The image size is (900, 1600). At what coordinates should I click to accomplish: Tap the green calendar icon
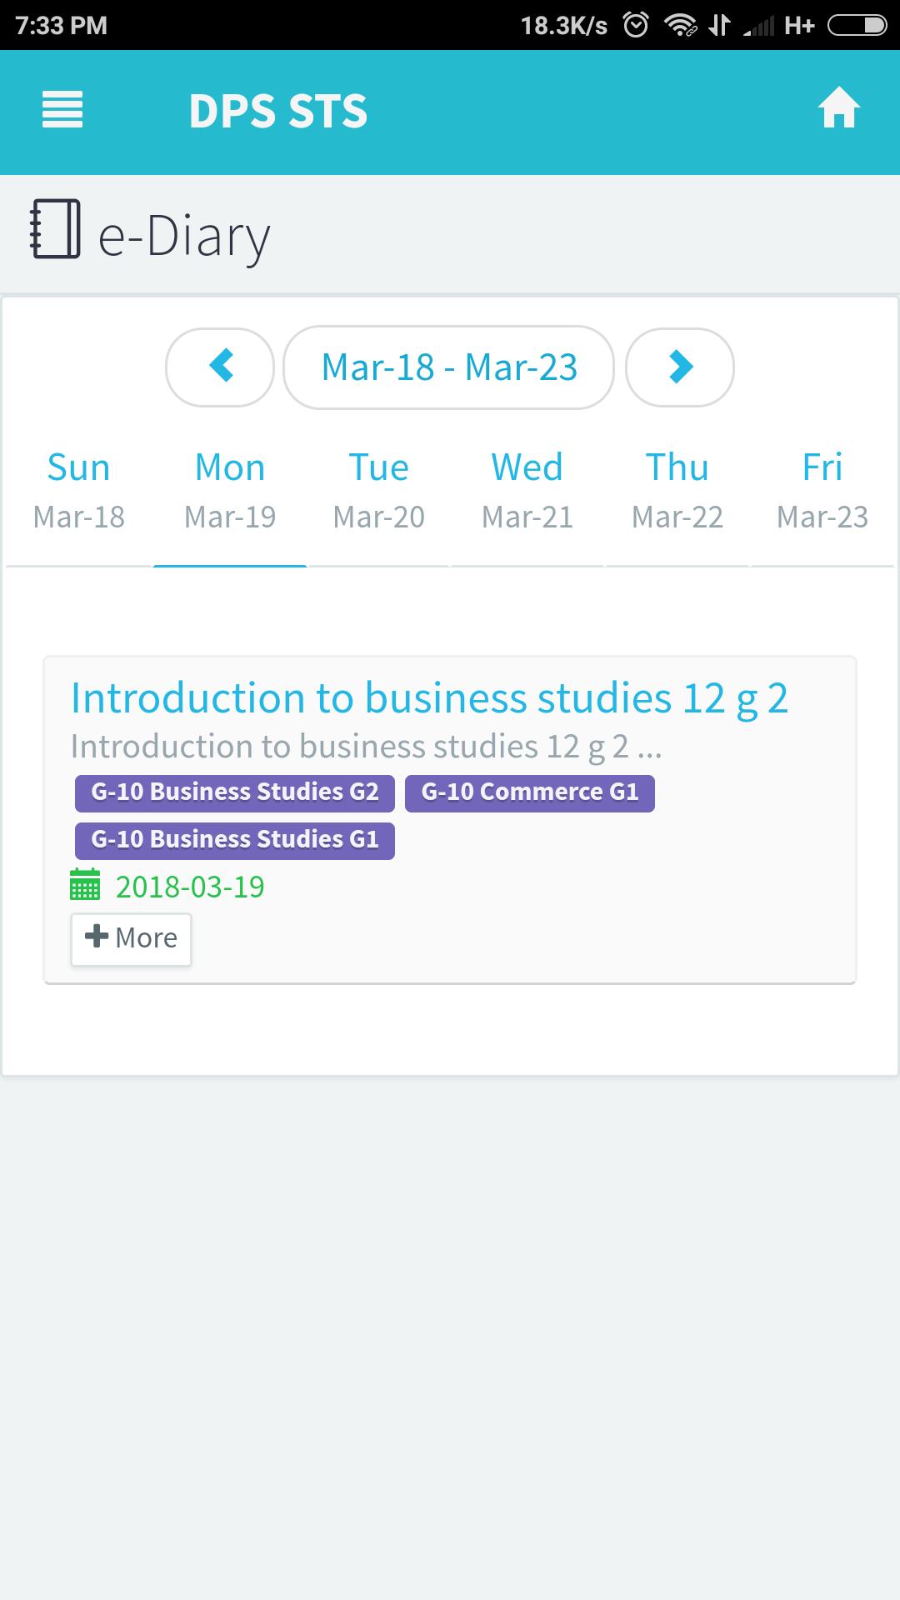(x=85, y=885)
